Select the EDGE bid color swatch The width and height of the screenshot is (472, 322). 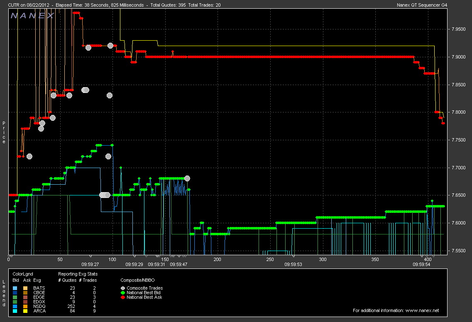pos(15,298)
